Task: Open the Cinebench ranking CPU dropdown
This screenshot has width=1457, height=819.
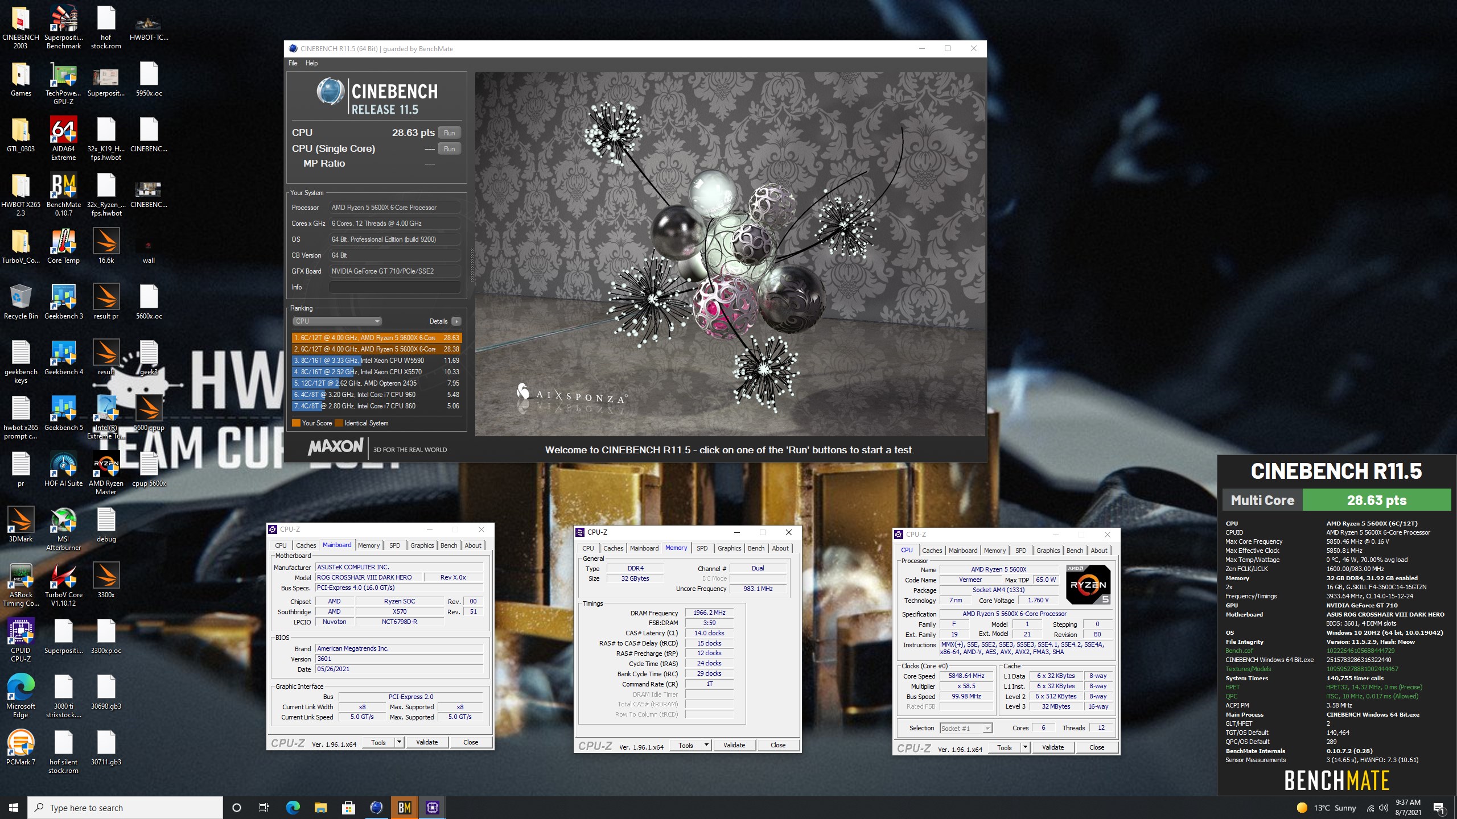Action: 337,321
